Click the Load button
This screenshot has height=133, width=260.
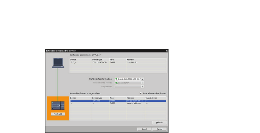(x=144, y=129)
